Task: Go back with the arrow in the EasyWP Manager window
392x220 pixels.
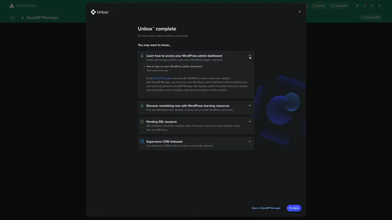Action: click(x=12, y=17)
